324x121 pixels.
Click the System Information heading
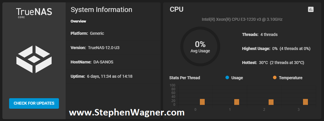click(101, 10)
